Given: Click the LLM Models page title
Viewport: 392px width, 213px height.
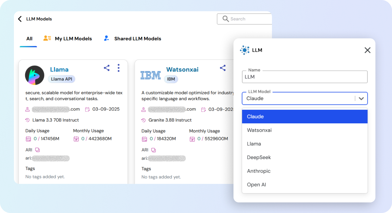Looking at the screenshot, I should pos(39,19).
